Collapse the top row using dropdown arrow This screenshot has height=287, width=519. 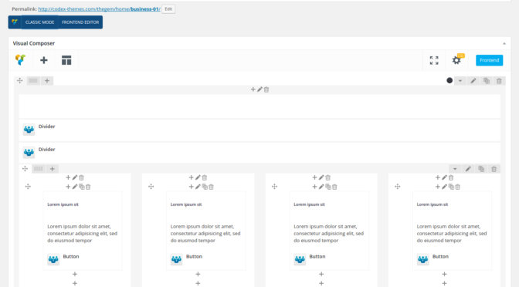tap(460, 81)
